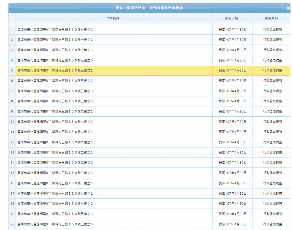The width and height of the screenshot is (292, 230).
Task: Click 民國107年4月30日 date in row 8
Action: coord(233,101)
